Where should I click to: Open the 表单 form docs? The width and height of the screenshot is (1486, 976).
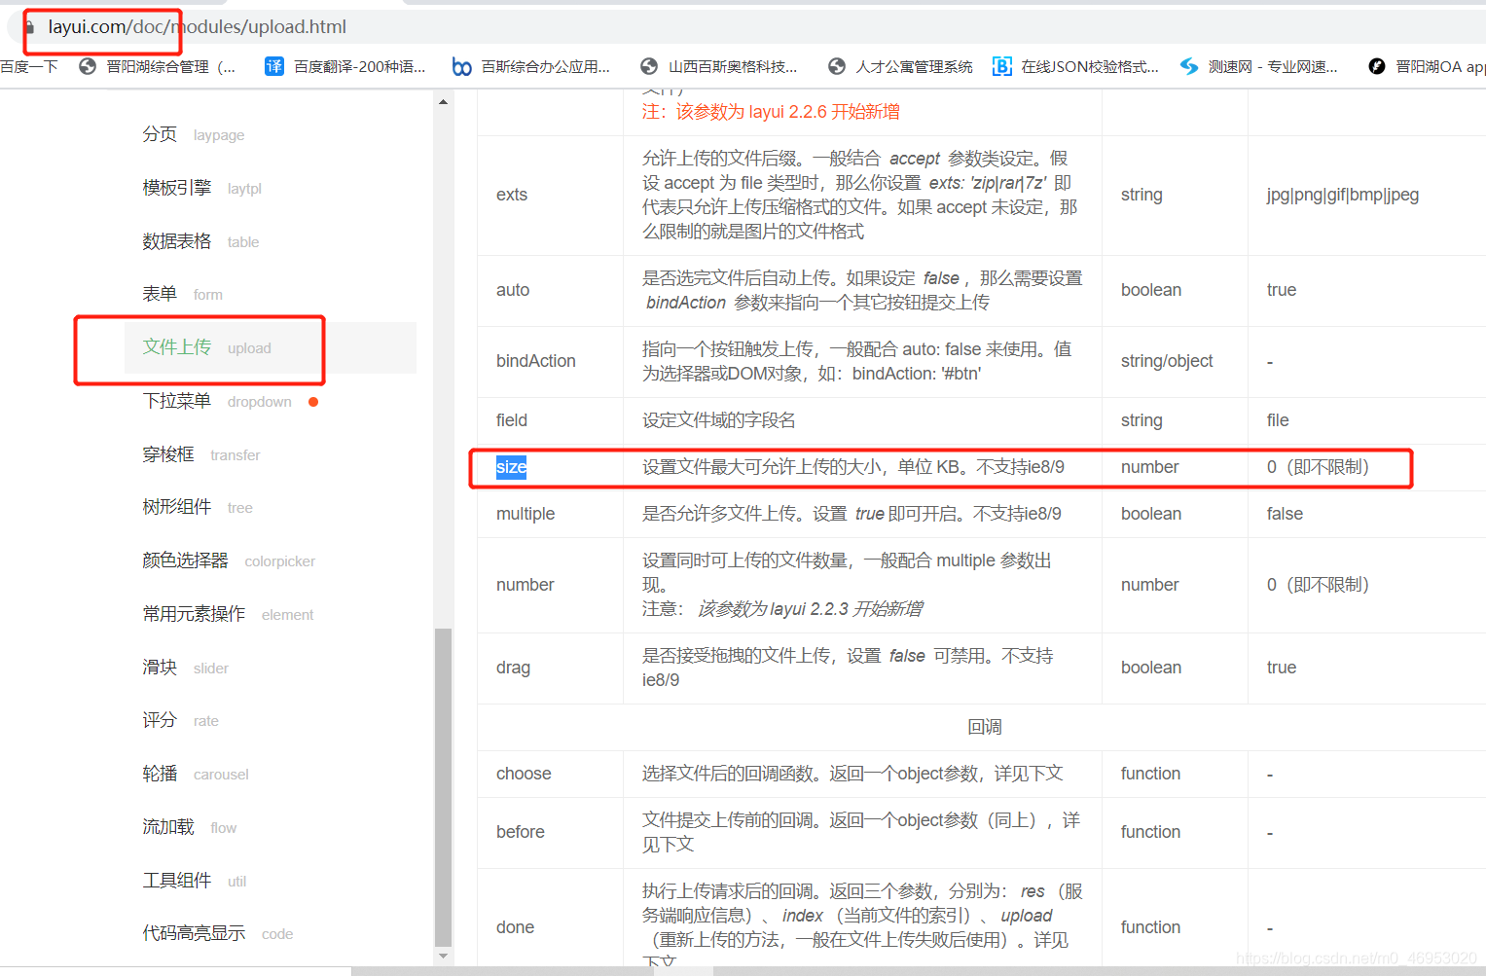(x=160, y=293)
